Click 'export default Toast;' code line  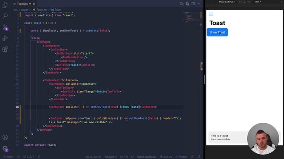pyautogui.click(x=40, y=145)
